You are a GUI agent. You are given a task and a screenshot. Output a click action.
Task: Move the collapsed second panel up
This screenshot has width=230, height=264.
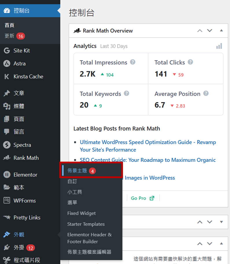(200, 222)
